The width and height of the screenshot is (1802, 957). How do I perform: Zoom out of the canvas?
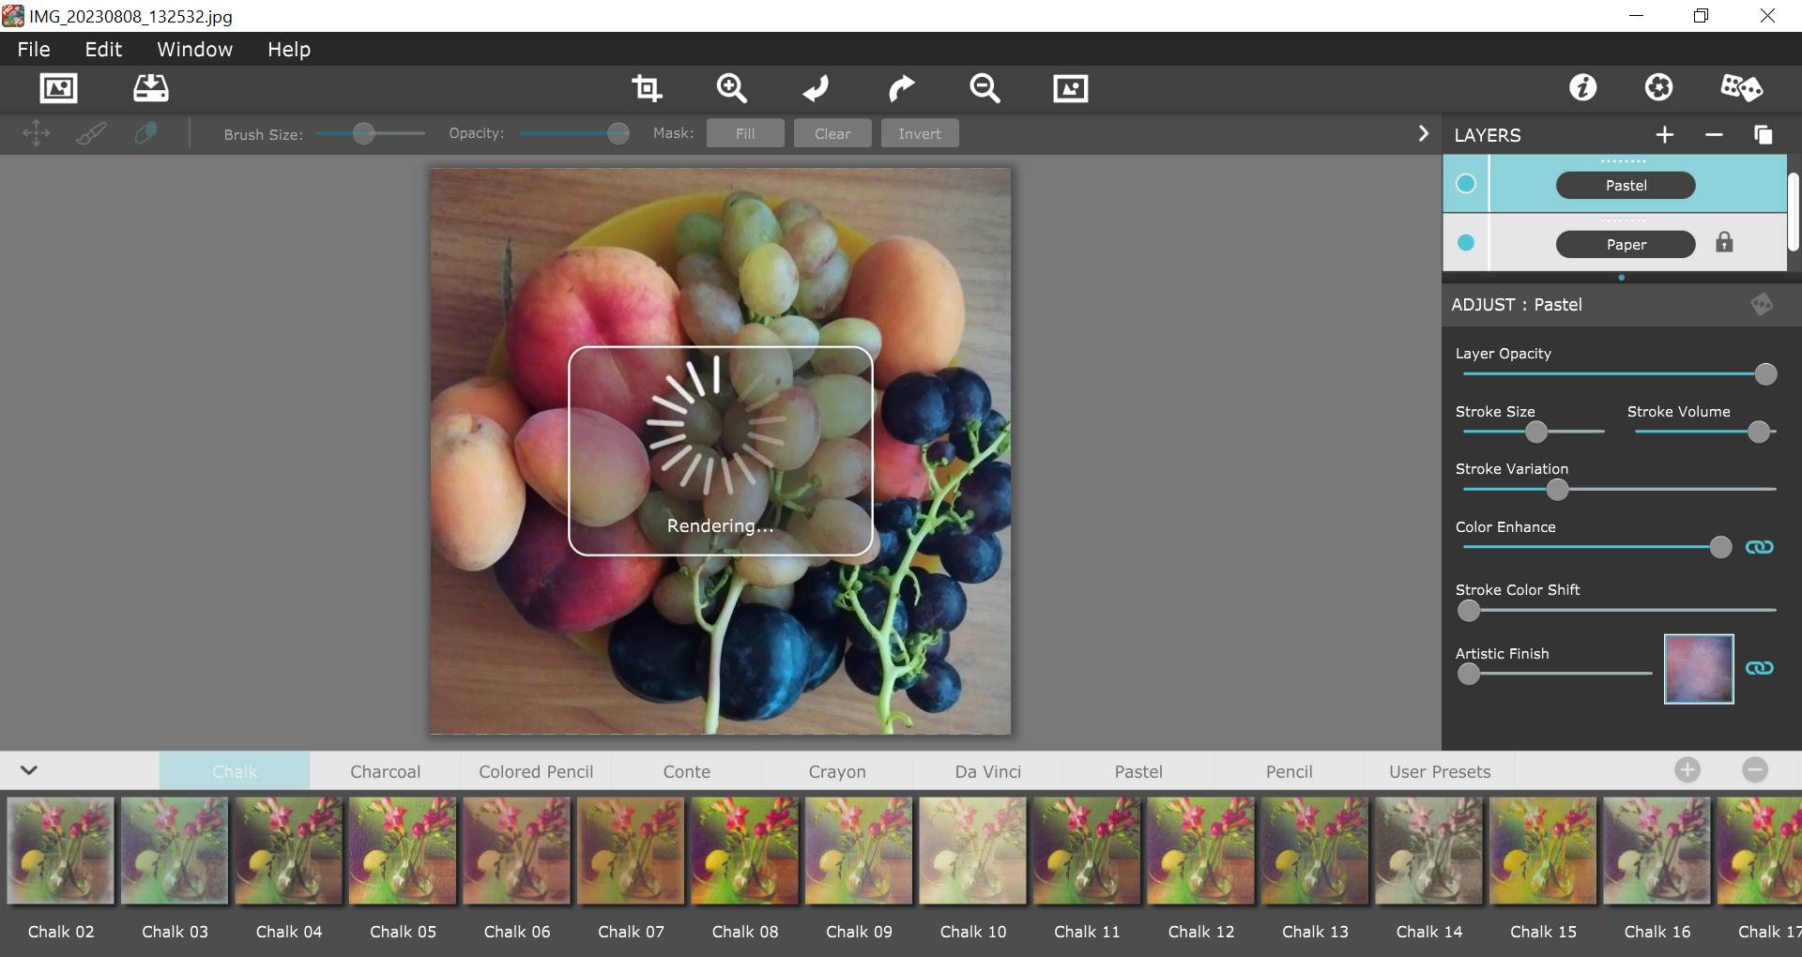[985, 88]
